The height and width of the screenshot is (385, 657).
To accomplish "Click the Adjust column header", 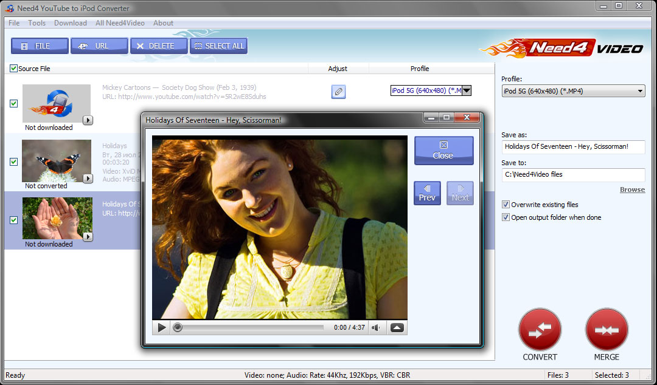I will coord(338,69).
